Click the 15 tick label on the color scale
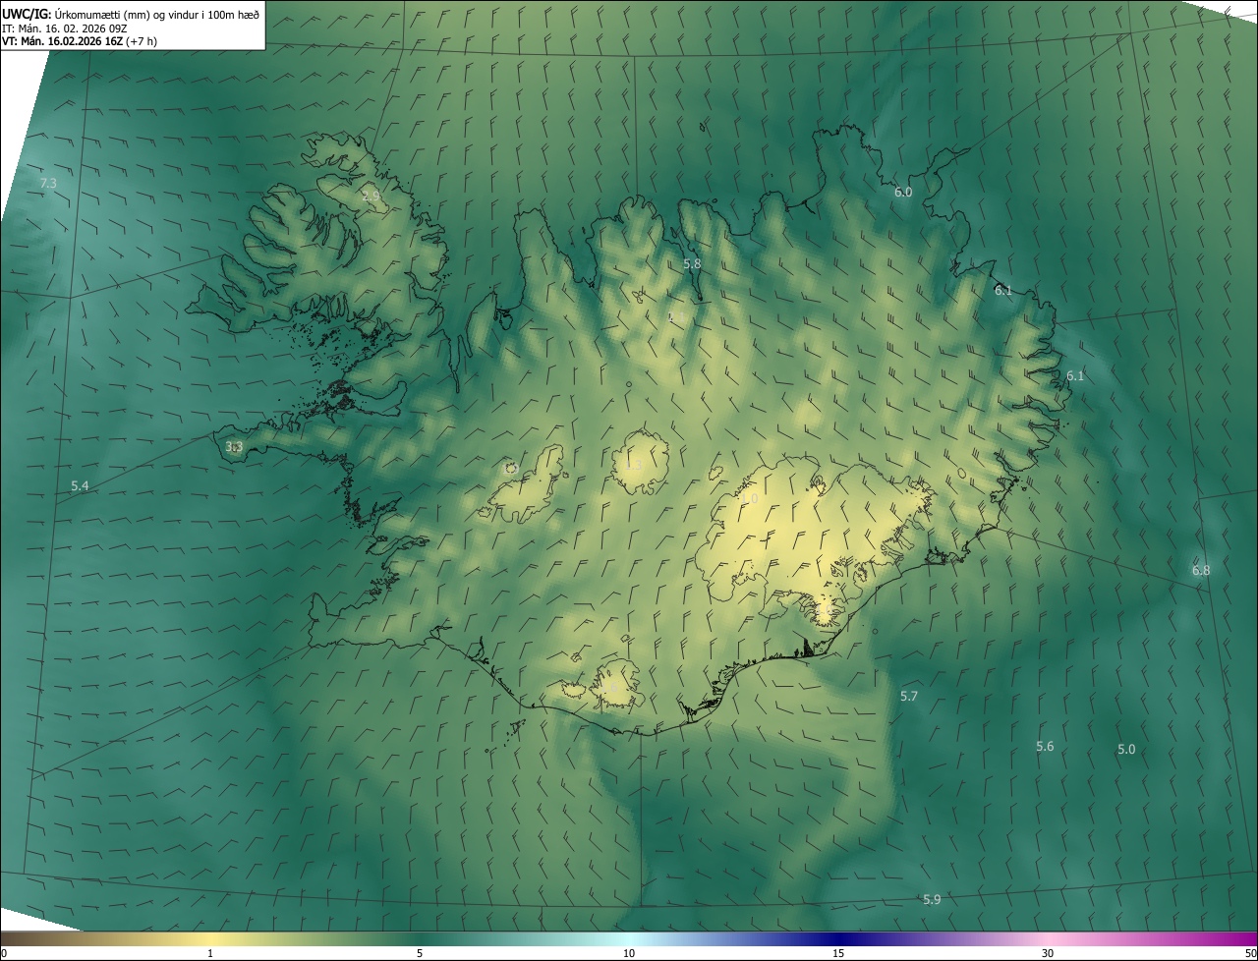This screenshot has height=961, width=1258. [x=838, y=954]
